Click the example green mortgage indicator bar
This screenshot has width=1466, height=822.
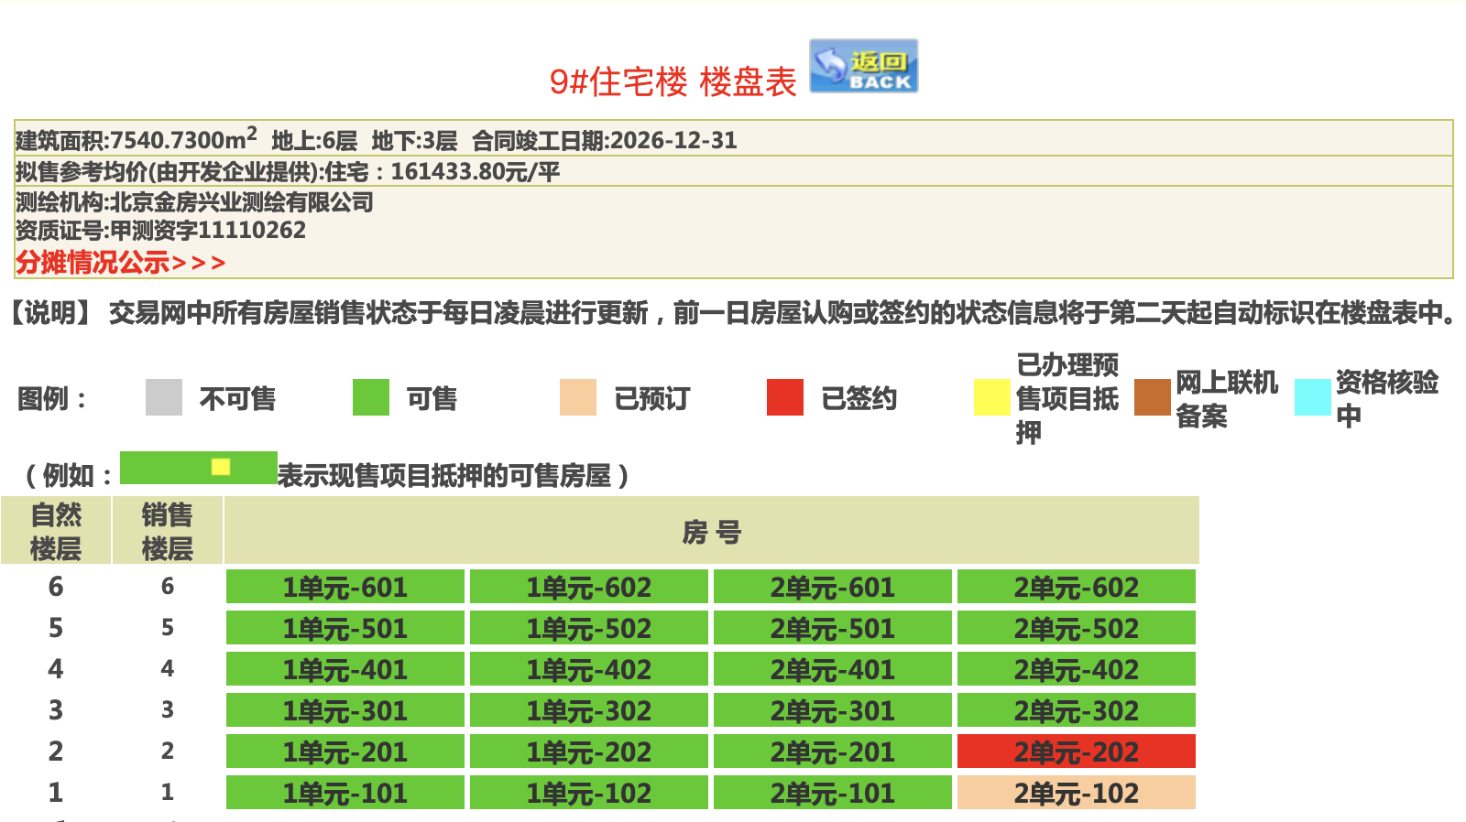tap(198, 468)
